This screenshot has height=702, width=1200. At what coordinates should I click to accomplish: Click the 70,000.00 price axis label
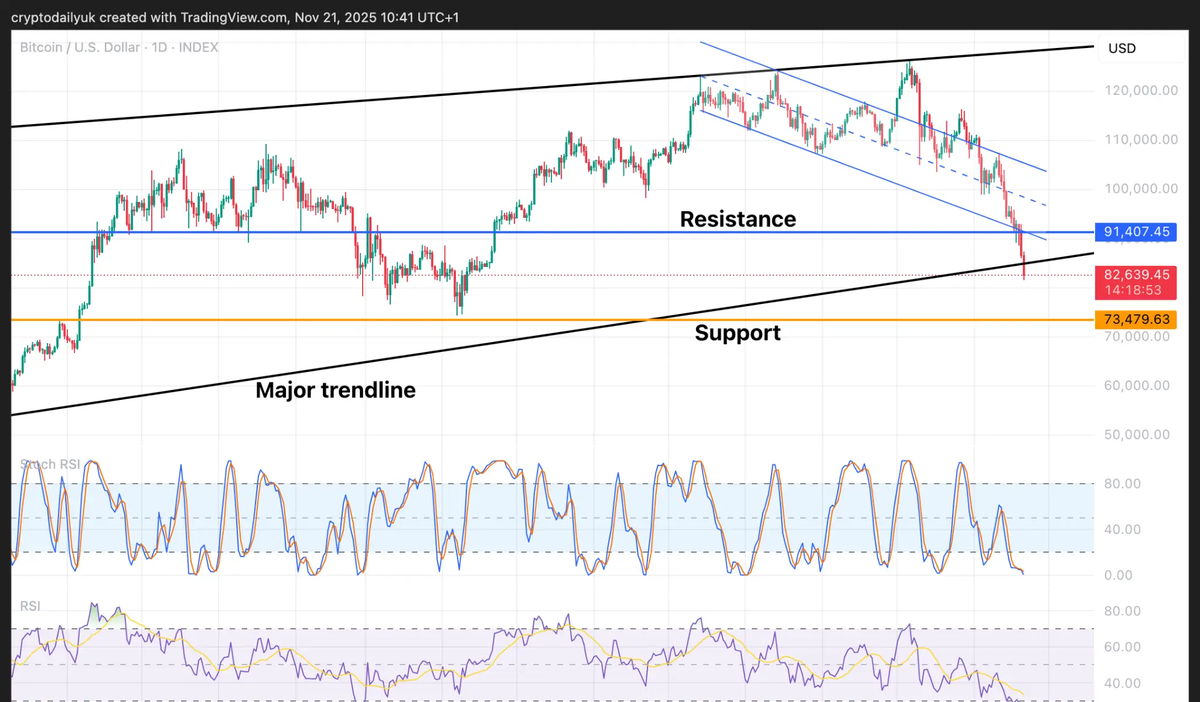point(1136,337)
